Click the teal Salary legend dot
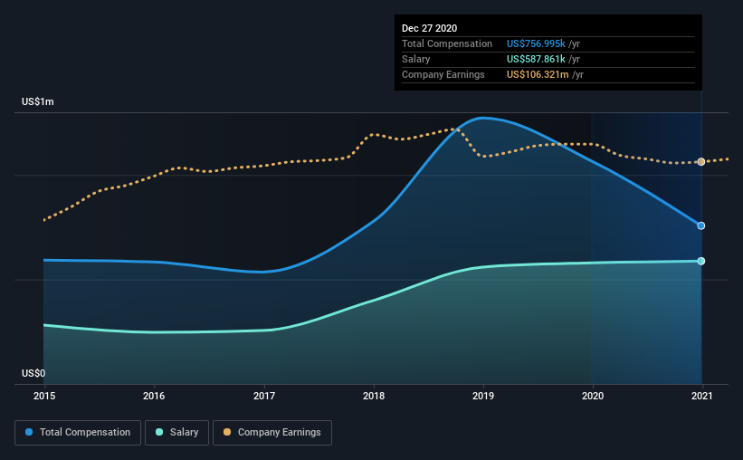 (159, 432)
